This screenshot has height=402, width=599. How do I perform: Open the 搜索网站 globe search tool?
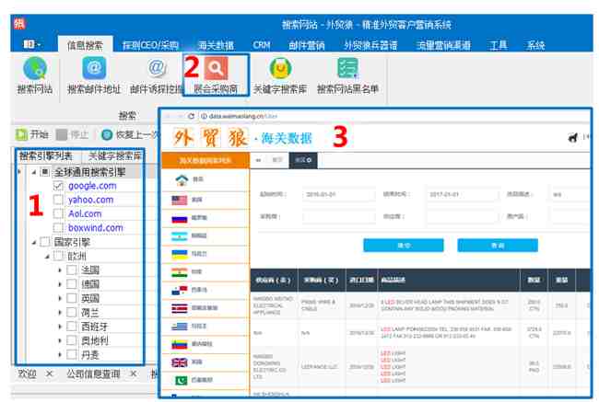(x=35, y=75)
